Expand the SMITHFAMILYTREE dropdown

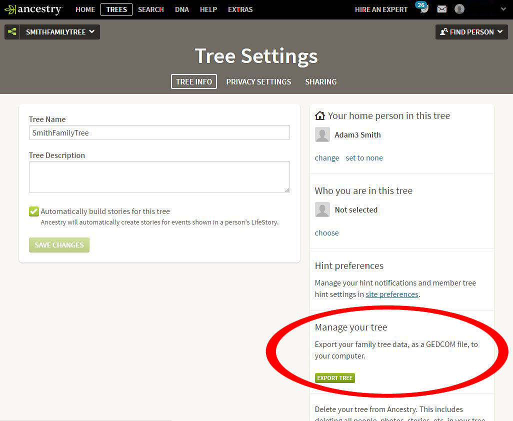coord(60,32)
